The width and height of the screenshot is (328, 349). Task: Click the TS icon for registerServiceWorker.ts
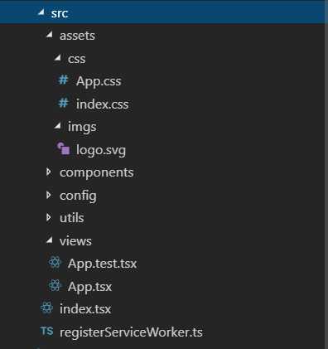46,331
